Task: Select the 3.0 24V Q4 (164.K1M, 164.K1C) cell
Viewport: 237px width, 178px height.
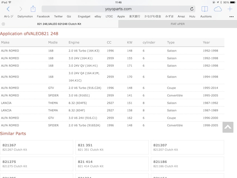Action: point(84,77)
